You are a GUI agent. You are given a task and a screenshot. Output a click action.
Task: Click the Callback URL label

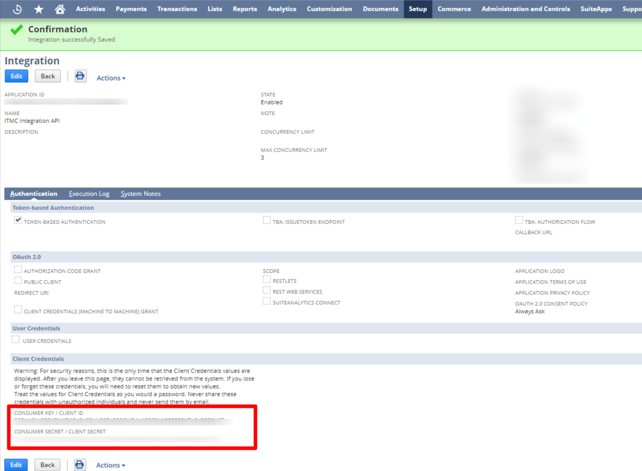534,232
